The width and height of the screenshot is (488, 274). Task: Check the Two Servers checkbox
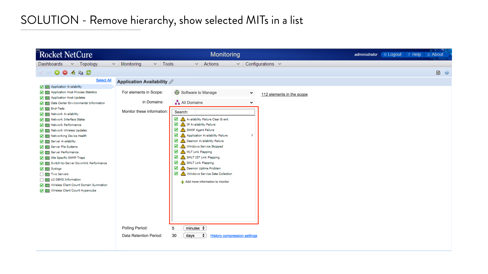coord(42,174)
